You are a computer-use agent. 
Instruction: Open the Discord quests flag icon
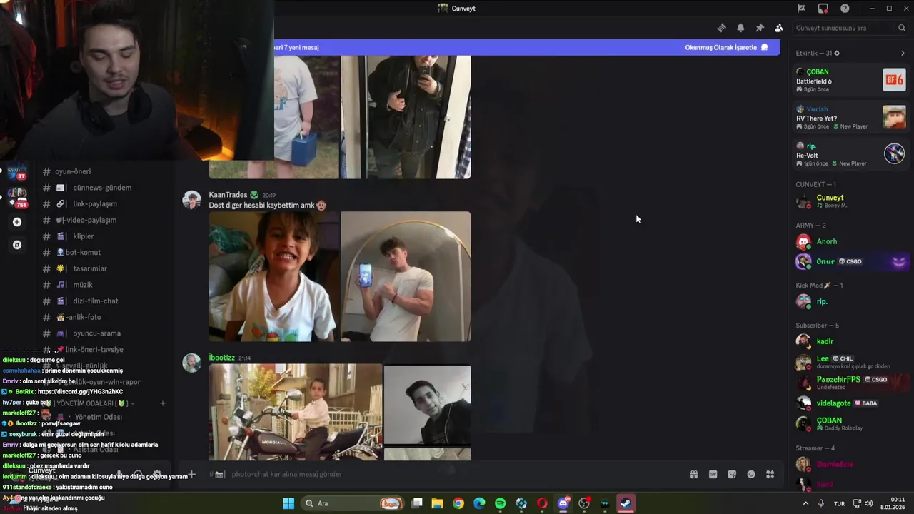(801, 9)
